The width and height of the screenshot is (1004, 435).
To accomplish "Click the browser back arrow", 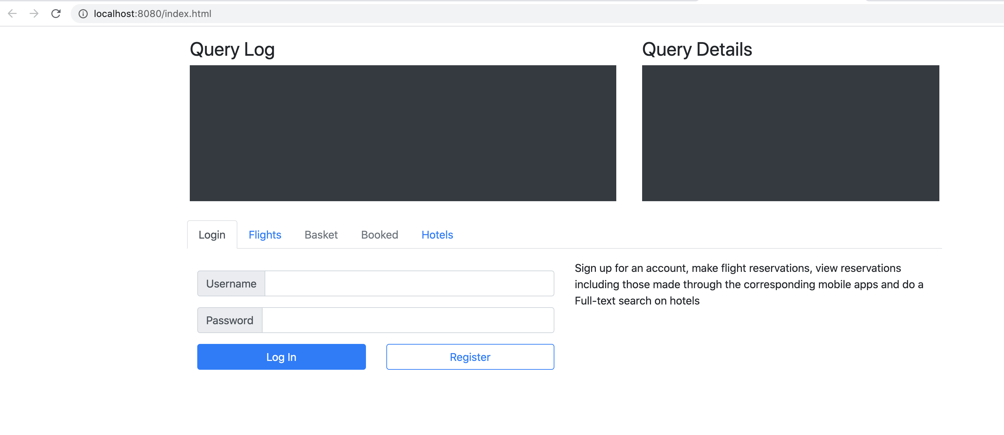I will [12, 14].
